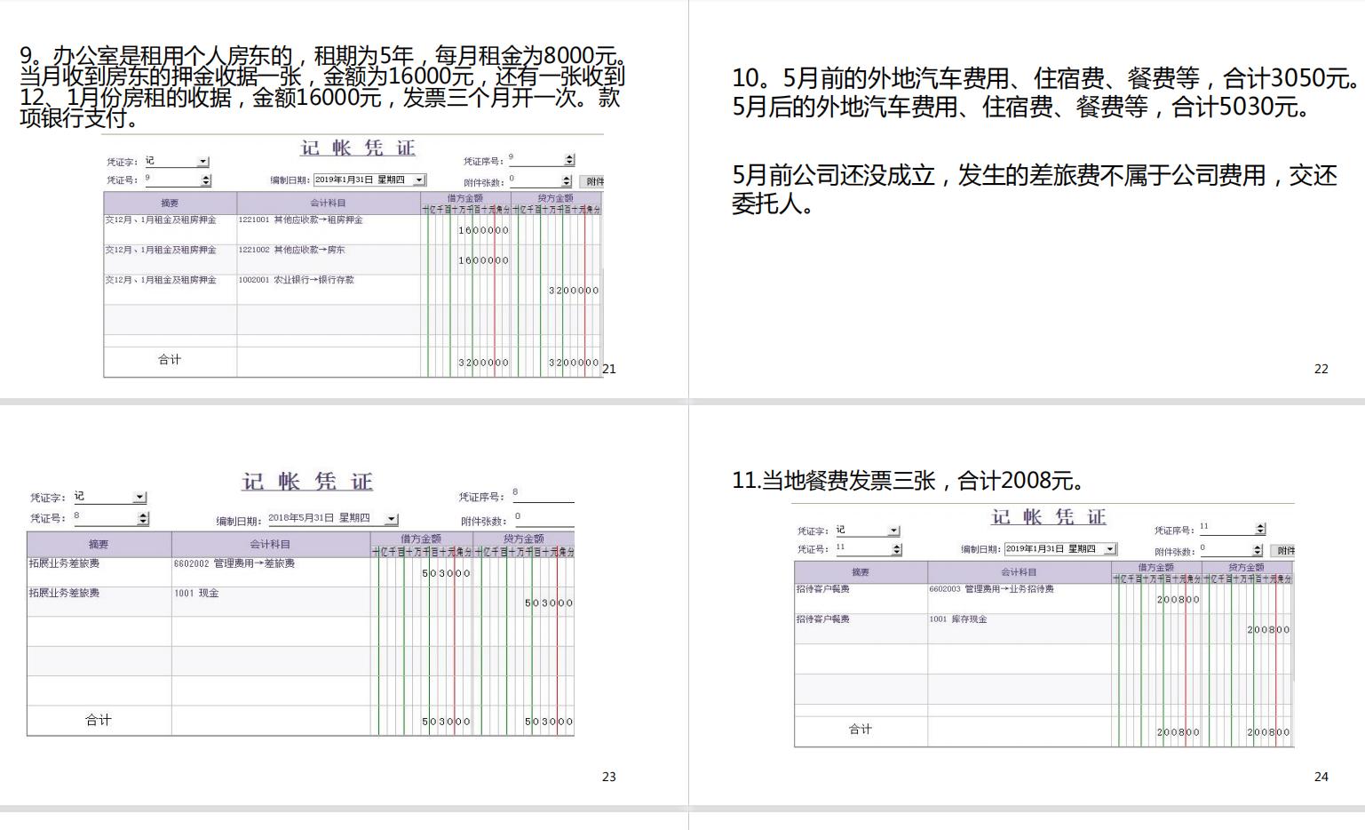
Task: Step up the 附件张数 value on voucher 9
Action: tap(567, 177)
